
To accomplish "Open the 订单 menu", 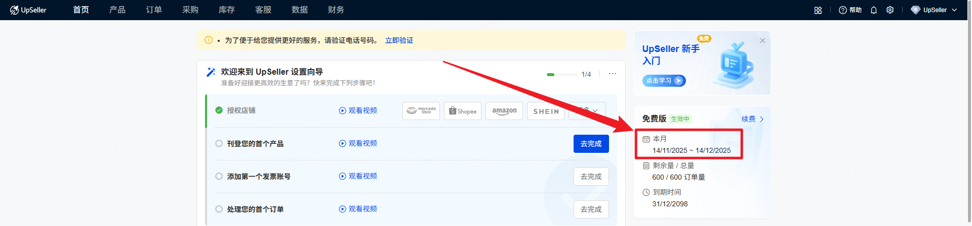I will click(154, 10).
